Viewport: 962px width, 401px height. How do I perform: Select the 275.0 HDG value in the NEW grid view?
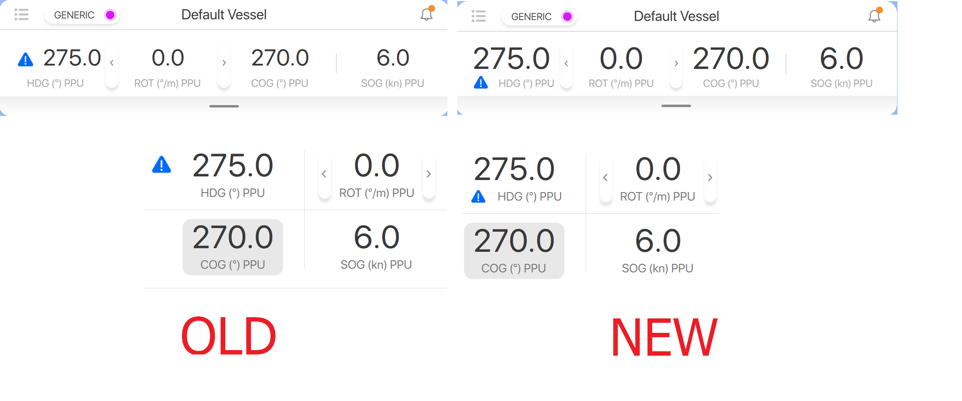[x=514, y=169]
